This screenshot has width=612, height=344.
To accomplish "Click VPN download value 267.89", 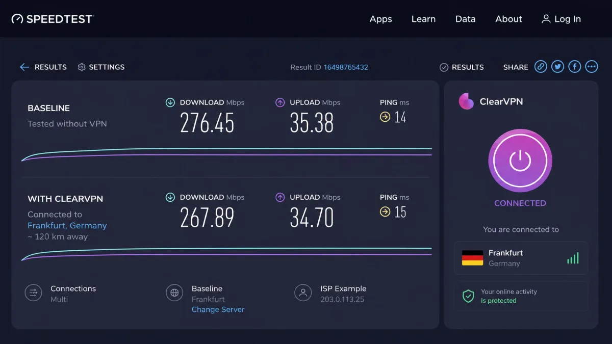I will click(207, 218).
